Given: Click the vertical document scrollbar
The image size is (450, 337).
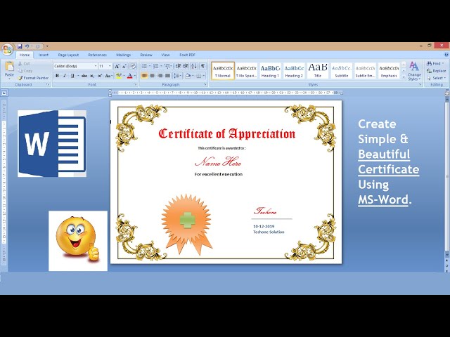Looking at the screenshot, I should 447,175.
